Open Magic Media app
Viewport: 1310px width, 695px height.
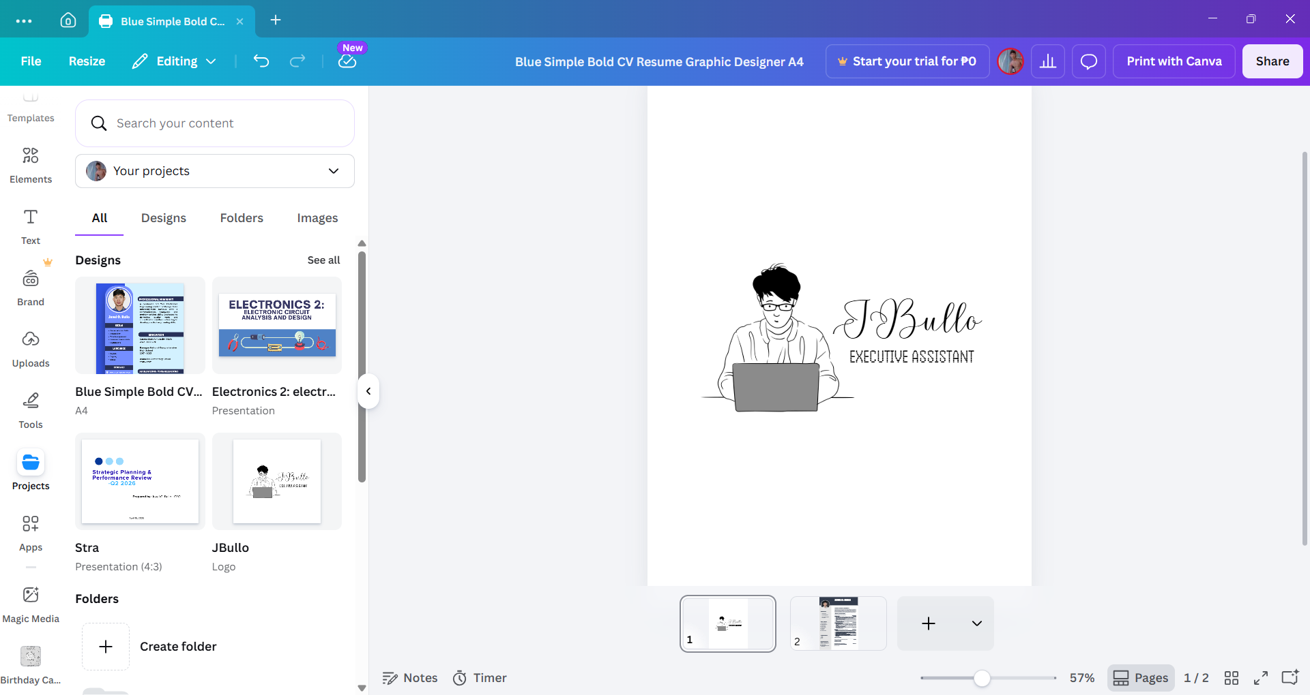[31, 604]
